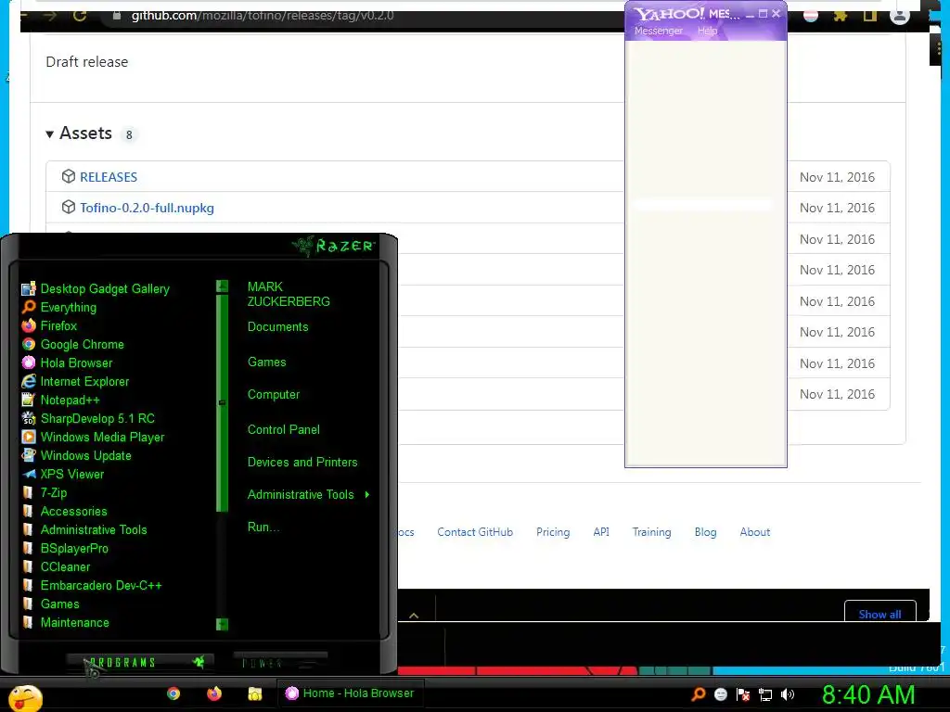950x712 pixels.
Task: Open Games from start menu right pane
Action: pyautogui.click(x=266, y=362)
